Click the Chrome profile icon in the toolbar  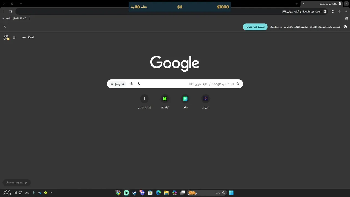(x=11, y=11)
